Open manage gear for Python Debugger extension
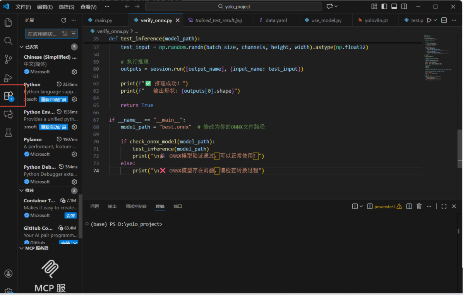Image resolution: width=463 pixels, height=295 pixels. (x=74, y=182)
